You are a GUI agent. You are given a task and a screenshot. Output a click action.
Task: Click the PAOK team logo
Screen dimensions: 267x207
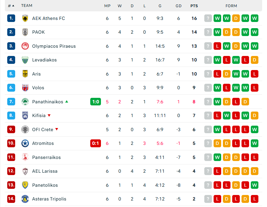(25, 32)
